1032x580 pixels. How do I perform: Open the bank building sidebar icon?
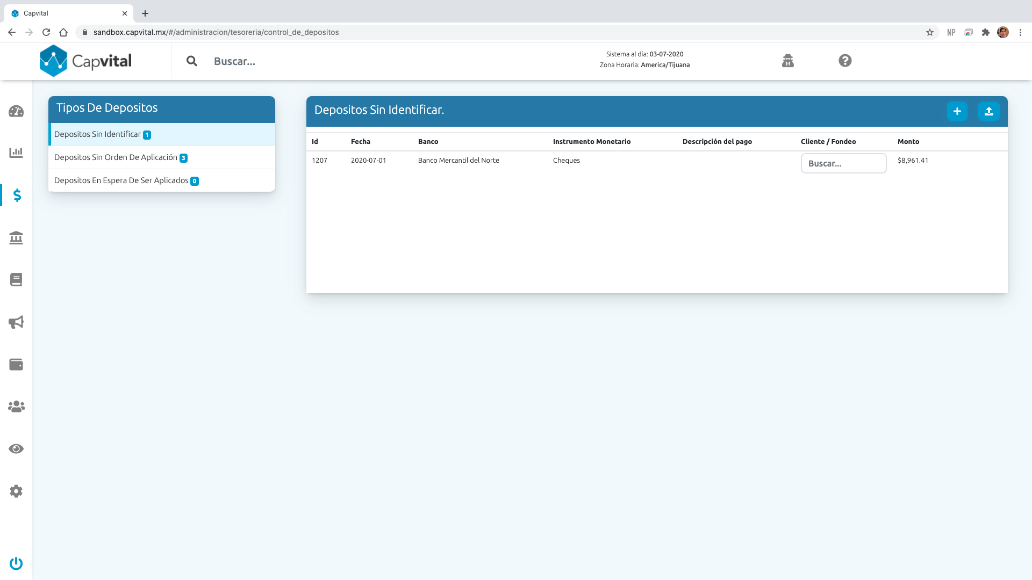pos(16,237)
